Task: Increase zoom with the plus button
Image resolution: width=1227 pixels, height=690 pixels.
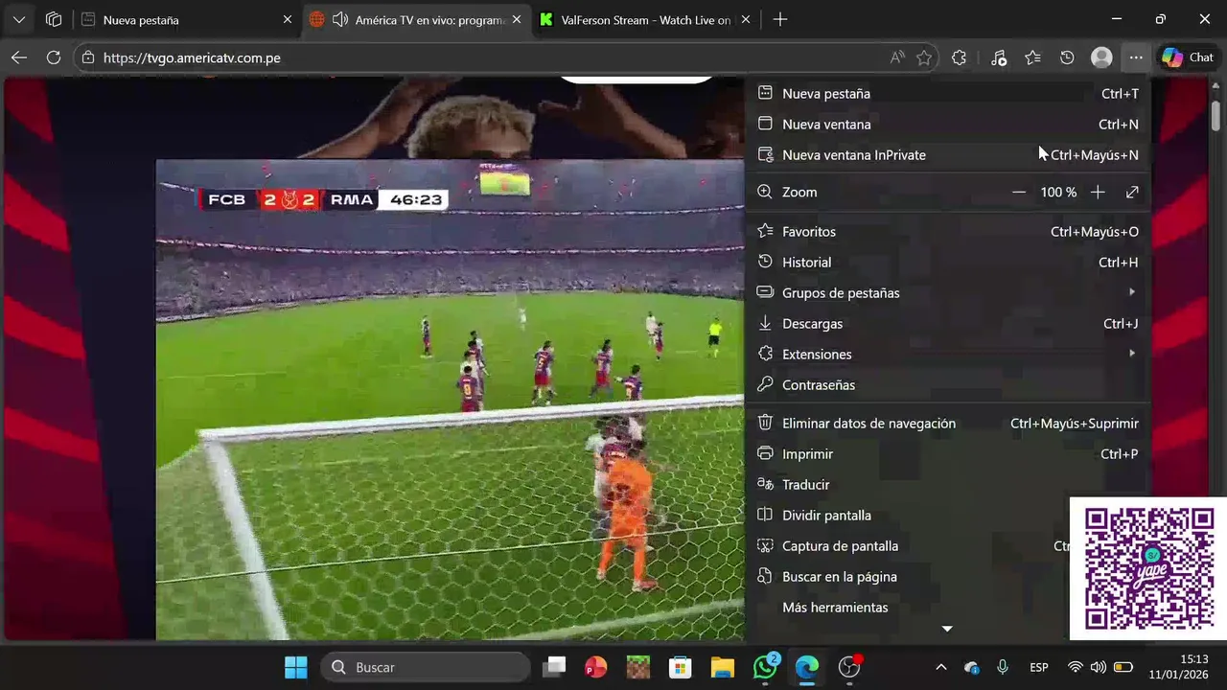Action: (1098, 192)
